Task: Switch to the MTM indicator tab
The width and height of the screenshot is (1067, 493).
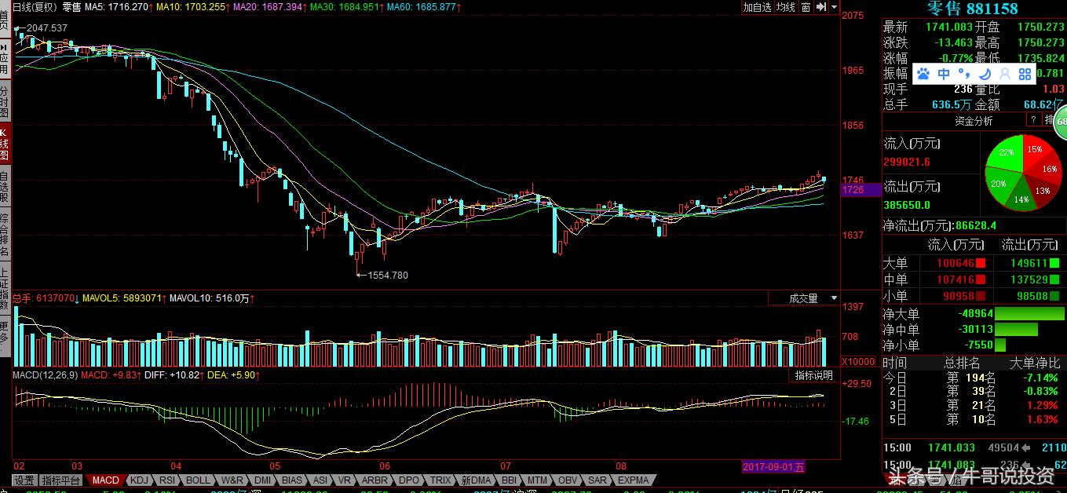Action: click(537, 480)
